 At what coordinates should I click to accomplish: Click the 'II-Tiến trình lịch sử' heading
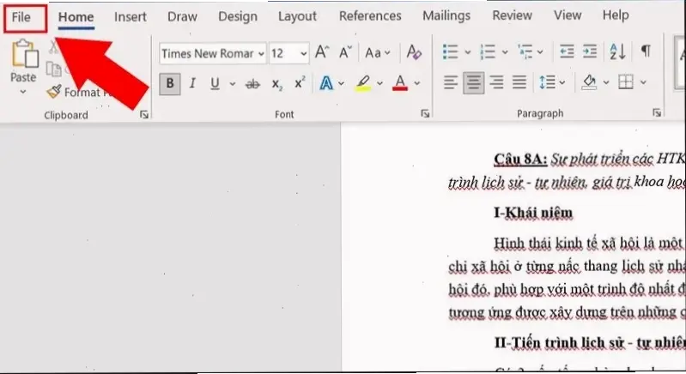pos(559,342)
